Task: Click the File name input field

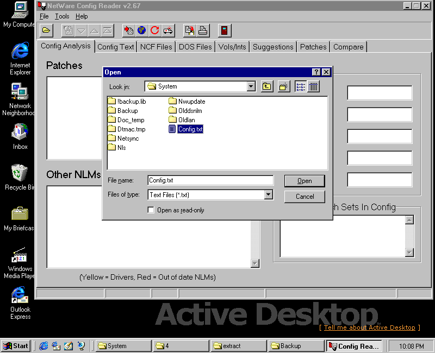Action: (x=210, y=180)
